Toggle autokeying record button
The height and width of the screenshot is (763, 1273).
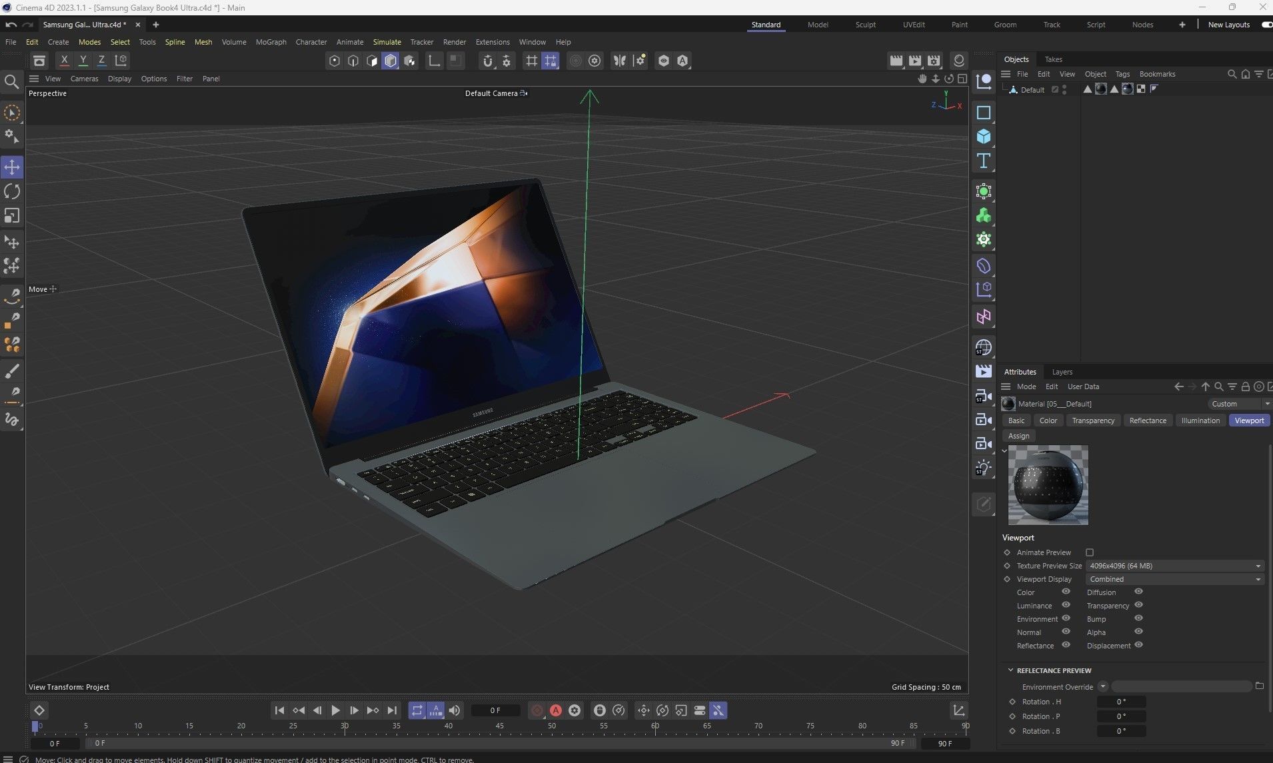(555, 710)
